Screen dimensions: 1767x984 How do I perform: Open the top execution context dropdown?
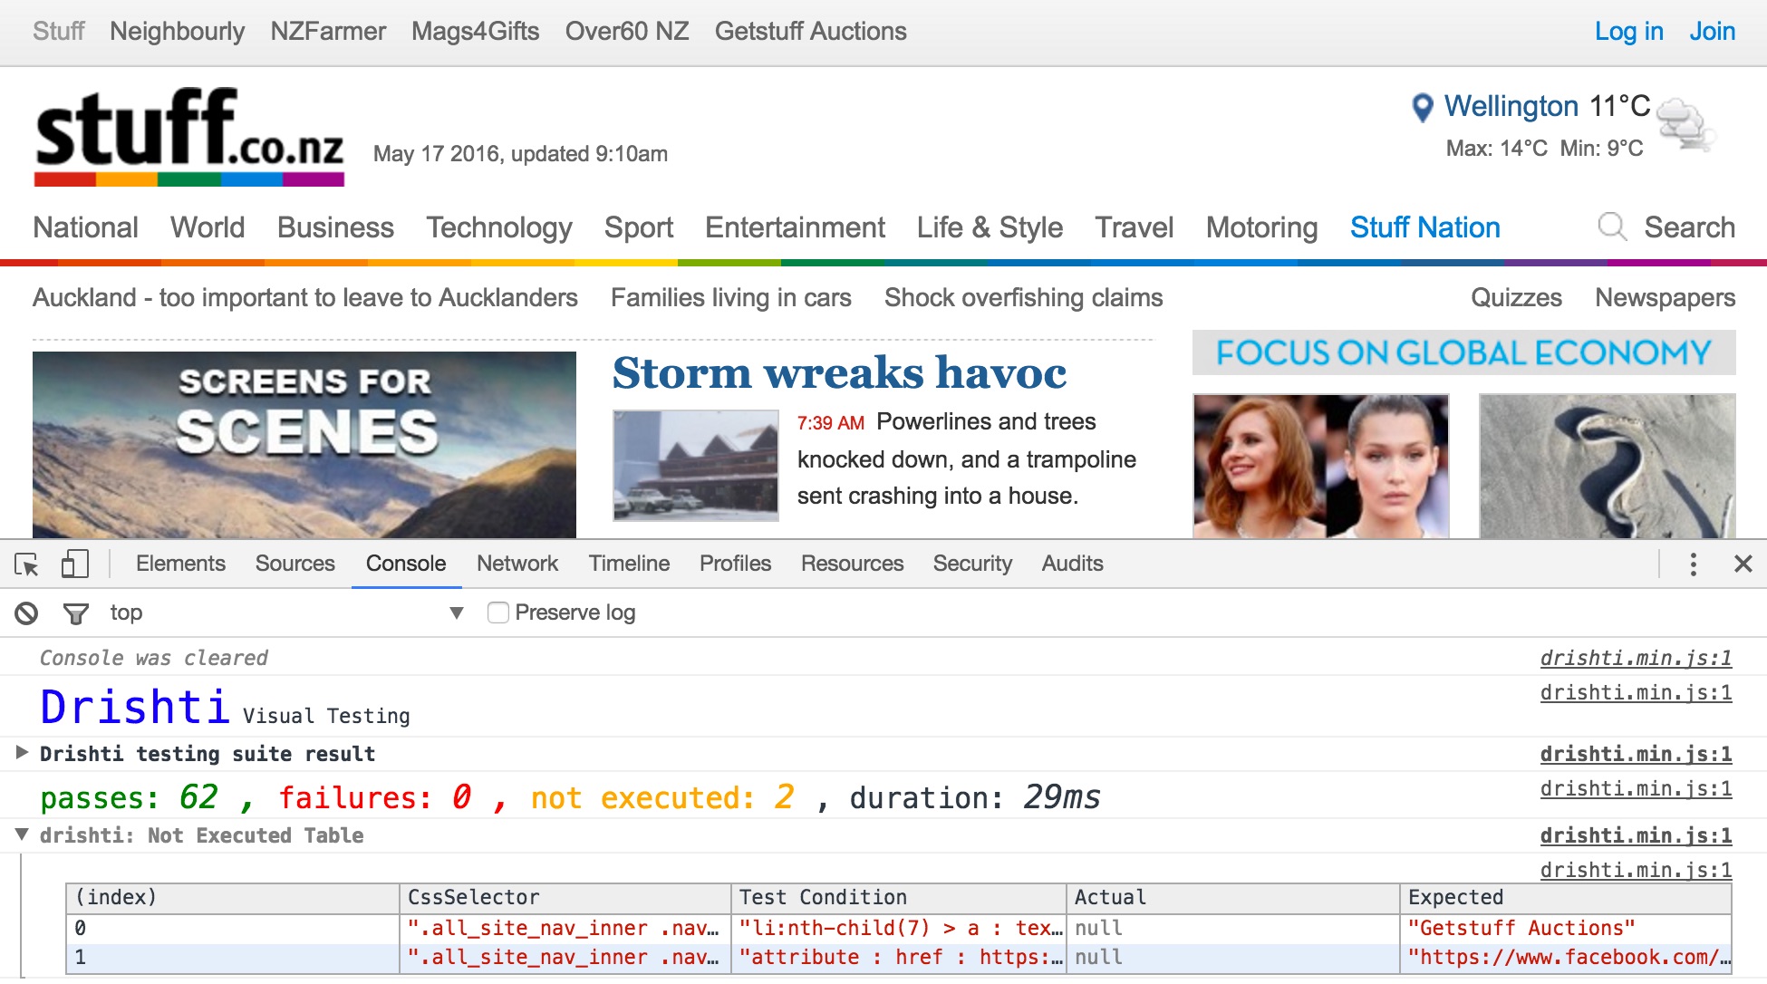[457, 613]
